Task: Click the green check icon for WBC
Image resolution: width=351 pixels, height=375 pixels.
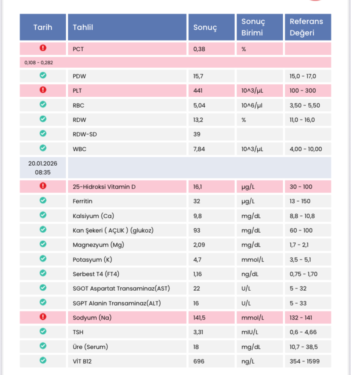Action: pyautogui.click(x=43, y=148)
